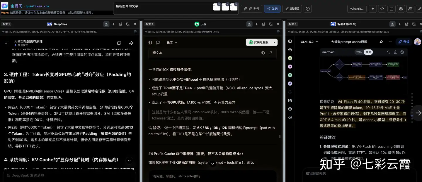Open the search chat icon in 智谱清言 sidebar

[x=290, y=50]
